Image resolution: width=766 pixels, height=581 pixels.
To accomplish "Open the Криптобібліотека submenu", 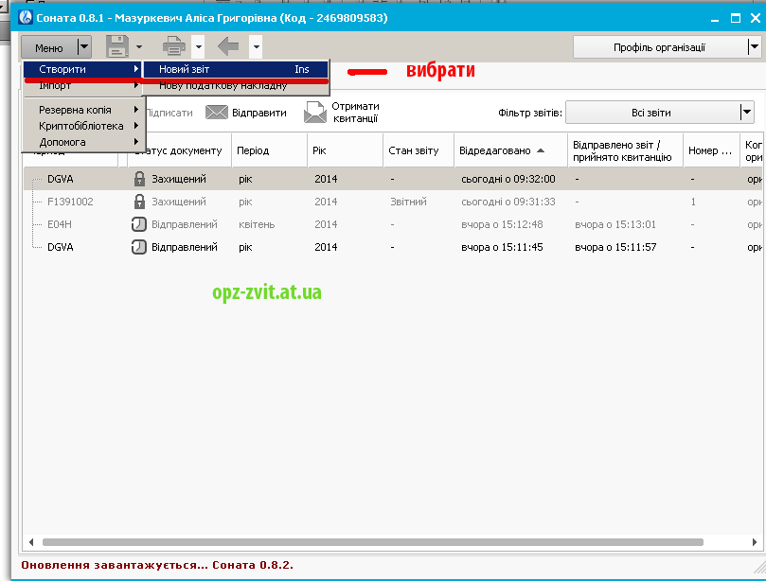I will [83, 126].
